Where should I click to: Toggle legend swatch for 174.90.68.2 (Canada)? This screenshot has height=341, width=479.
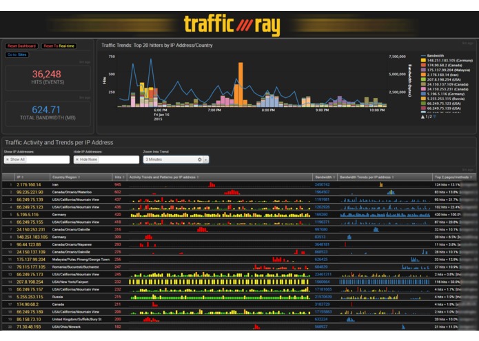423,65
